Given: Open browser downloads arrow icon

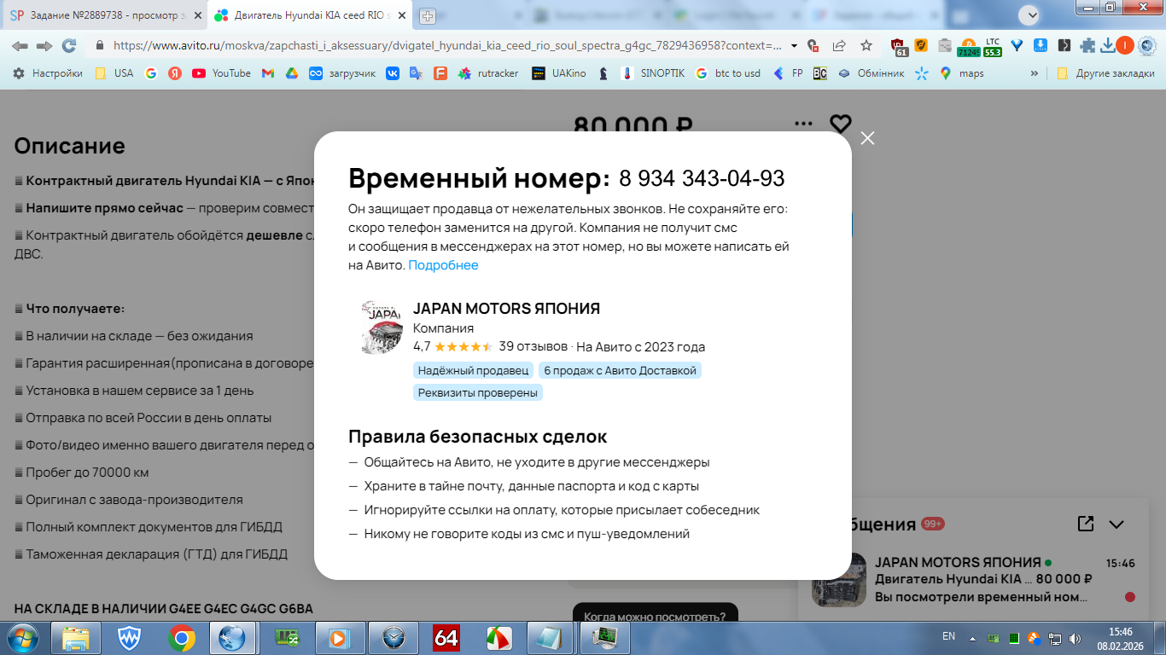Looking at the screenshot, I should (x=1107, y=46).
